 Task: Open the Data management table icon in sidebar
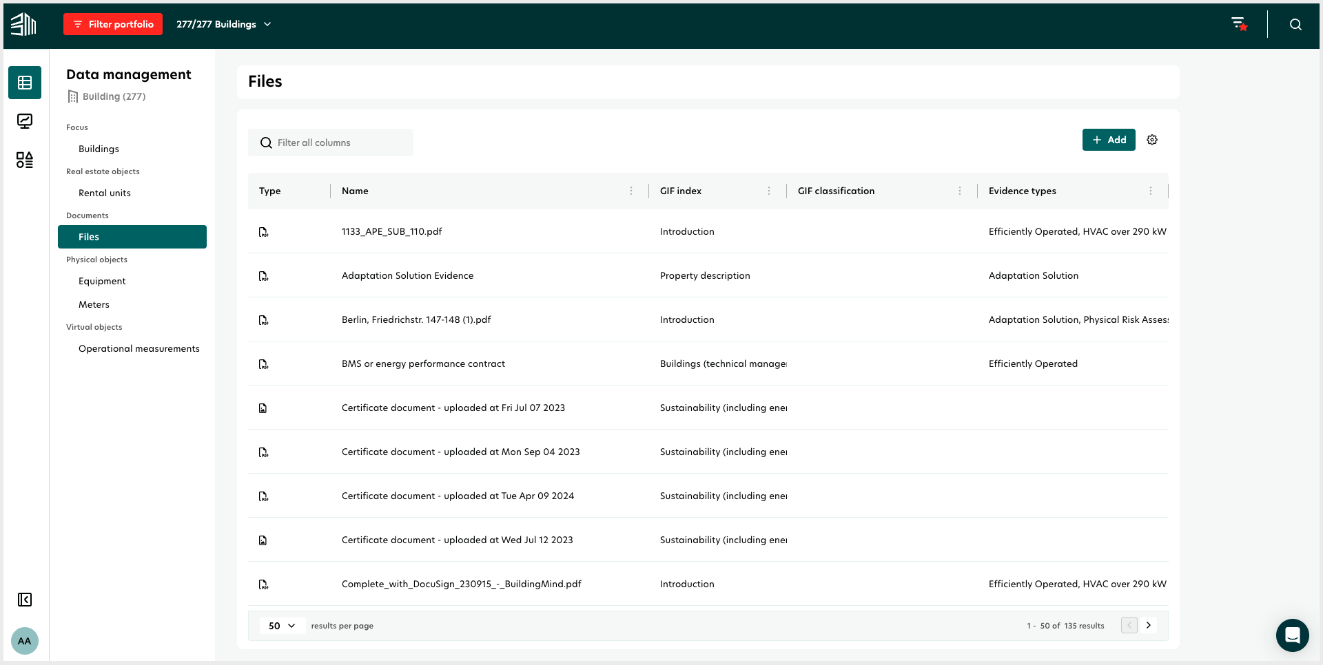coord(25,83)
